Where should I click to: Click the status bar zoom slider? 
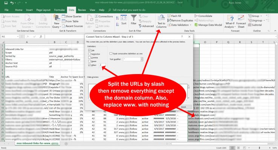click(x=260, y=148)
